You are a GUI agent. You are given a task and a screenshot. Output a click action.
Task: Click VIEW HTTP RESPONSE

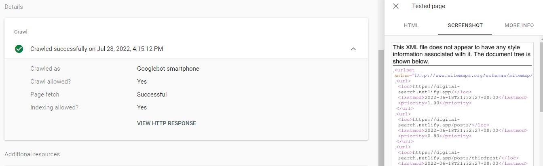pyautogui.click(x=167, y=123)
